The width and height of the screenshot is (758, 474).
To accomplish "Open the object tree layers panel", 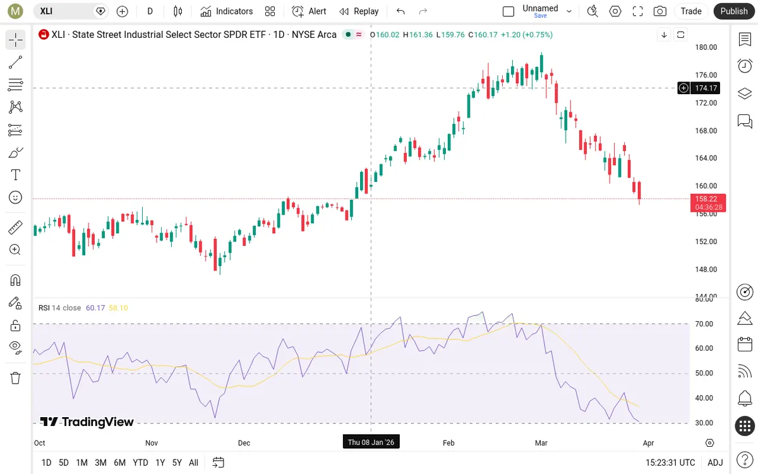I will (x=745, y=94).
